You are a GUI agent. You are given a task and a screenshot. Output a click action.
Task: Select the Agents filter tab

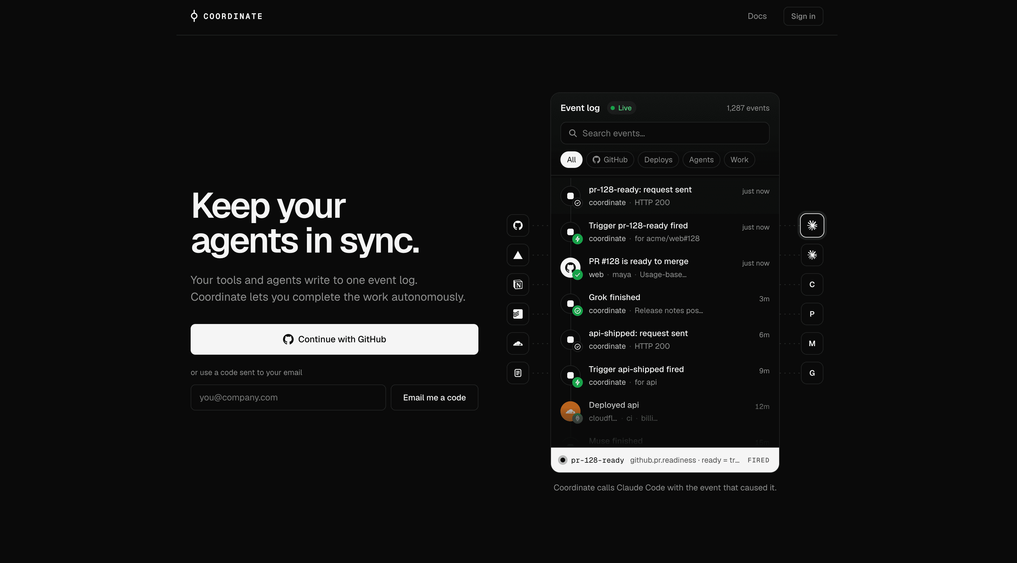tap(701, 160)
